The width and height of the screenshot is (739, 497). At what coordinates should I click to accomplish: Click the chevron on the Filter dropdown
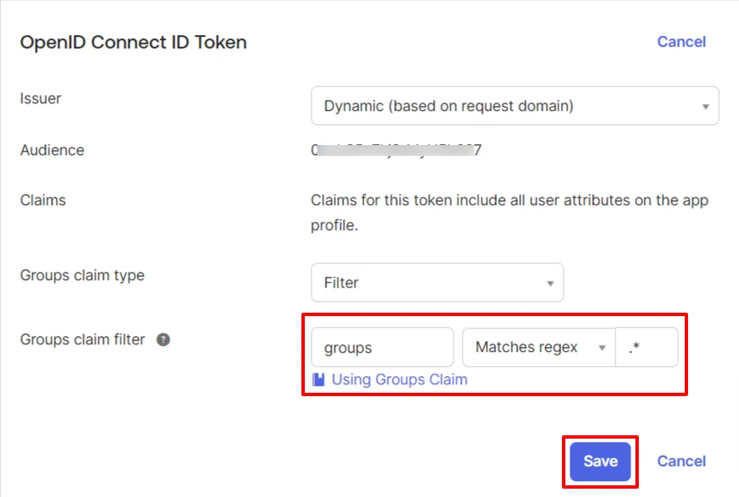coord(550,282)
